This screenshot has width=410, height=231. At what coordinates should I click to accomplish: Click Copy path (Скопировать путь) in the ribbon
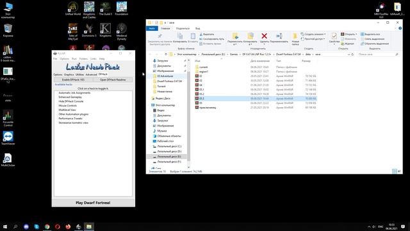coord(211,39)
